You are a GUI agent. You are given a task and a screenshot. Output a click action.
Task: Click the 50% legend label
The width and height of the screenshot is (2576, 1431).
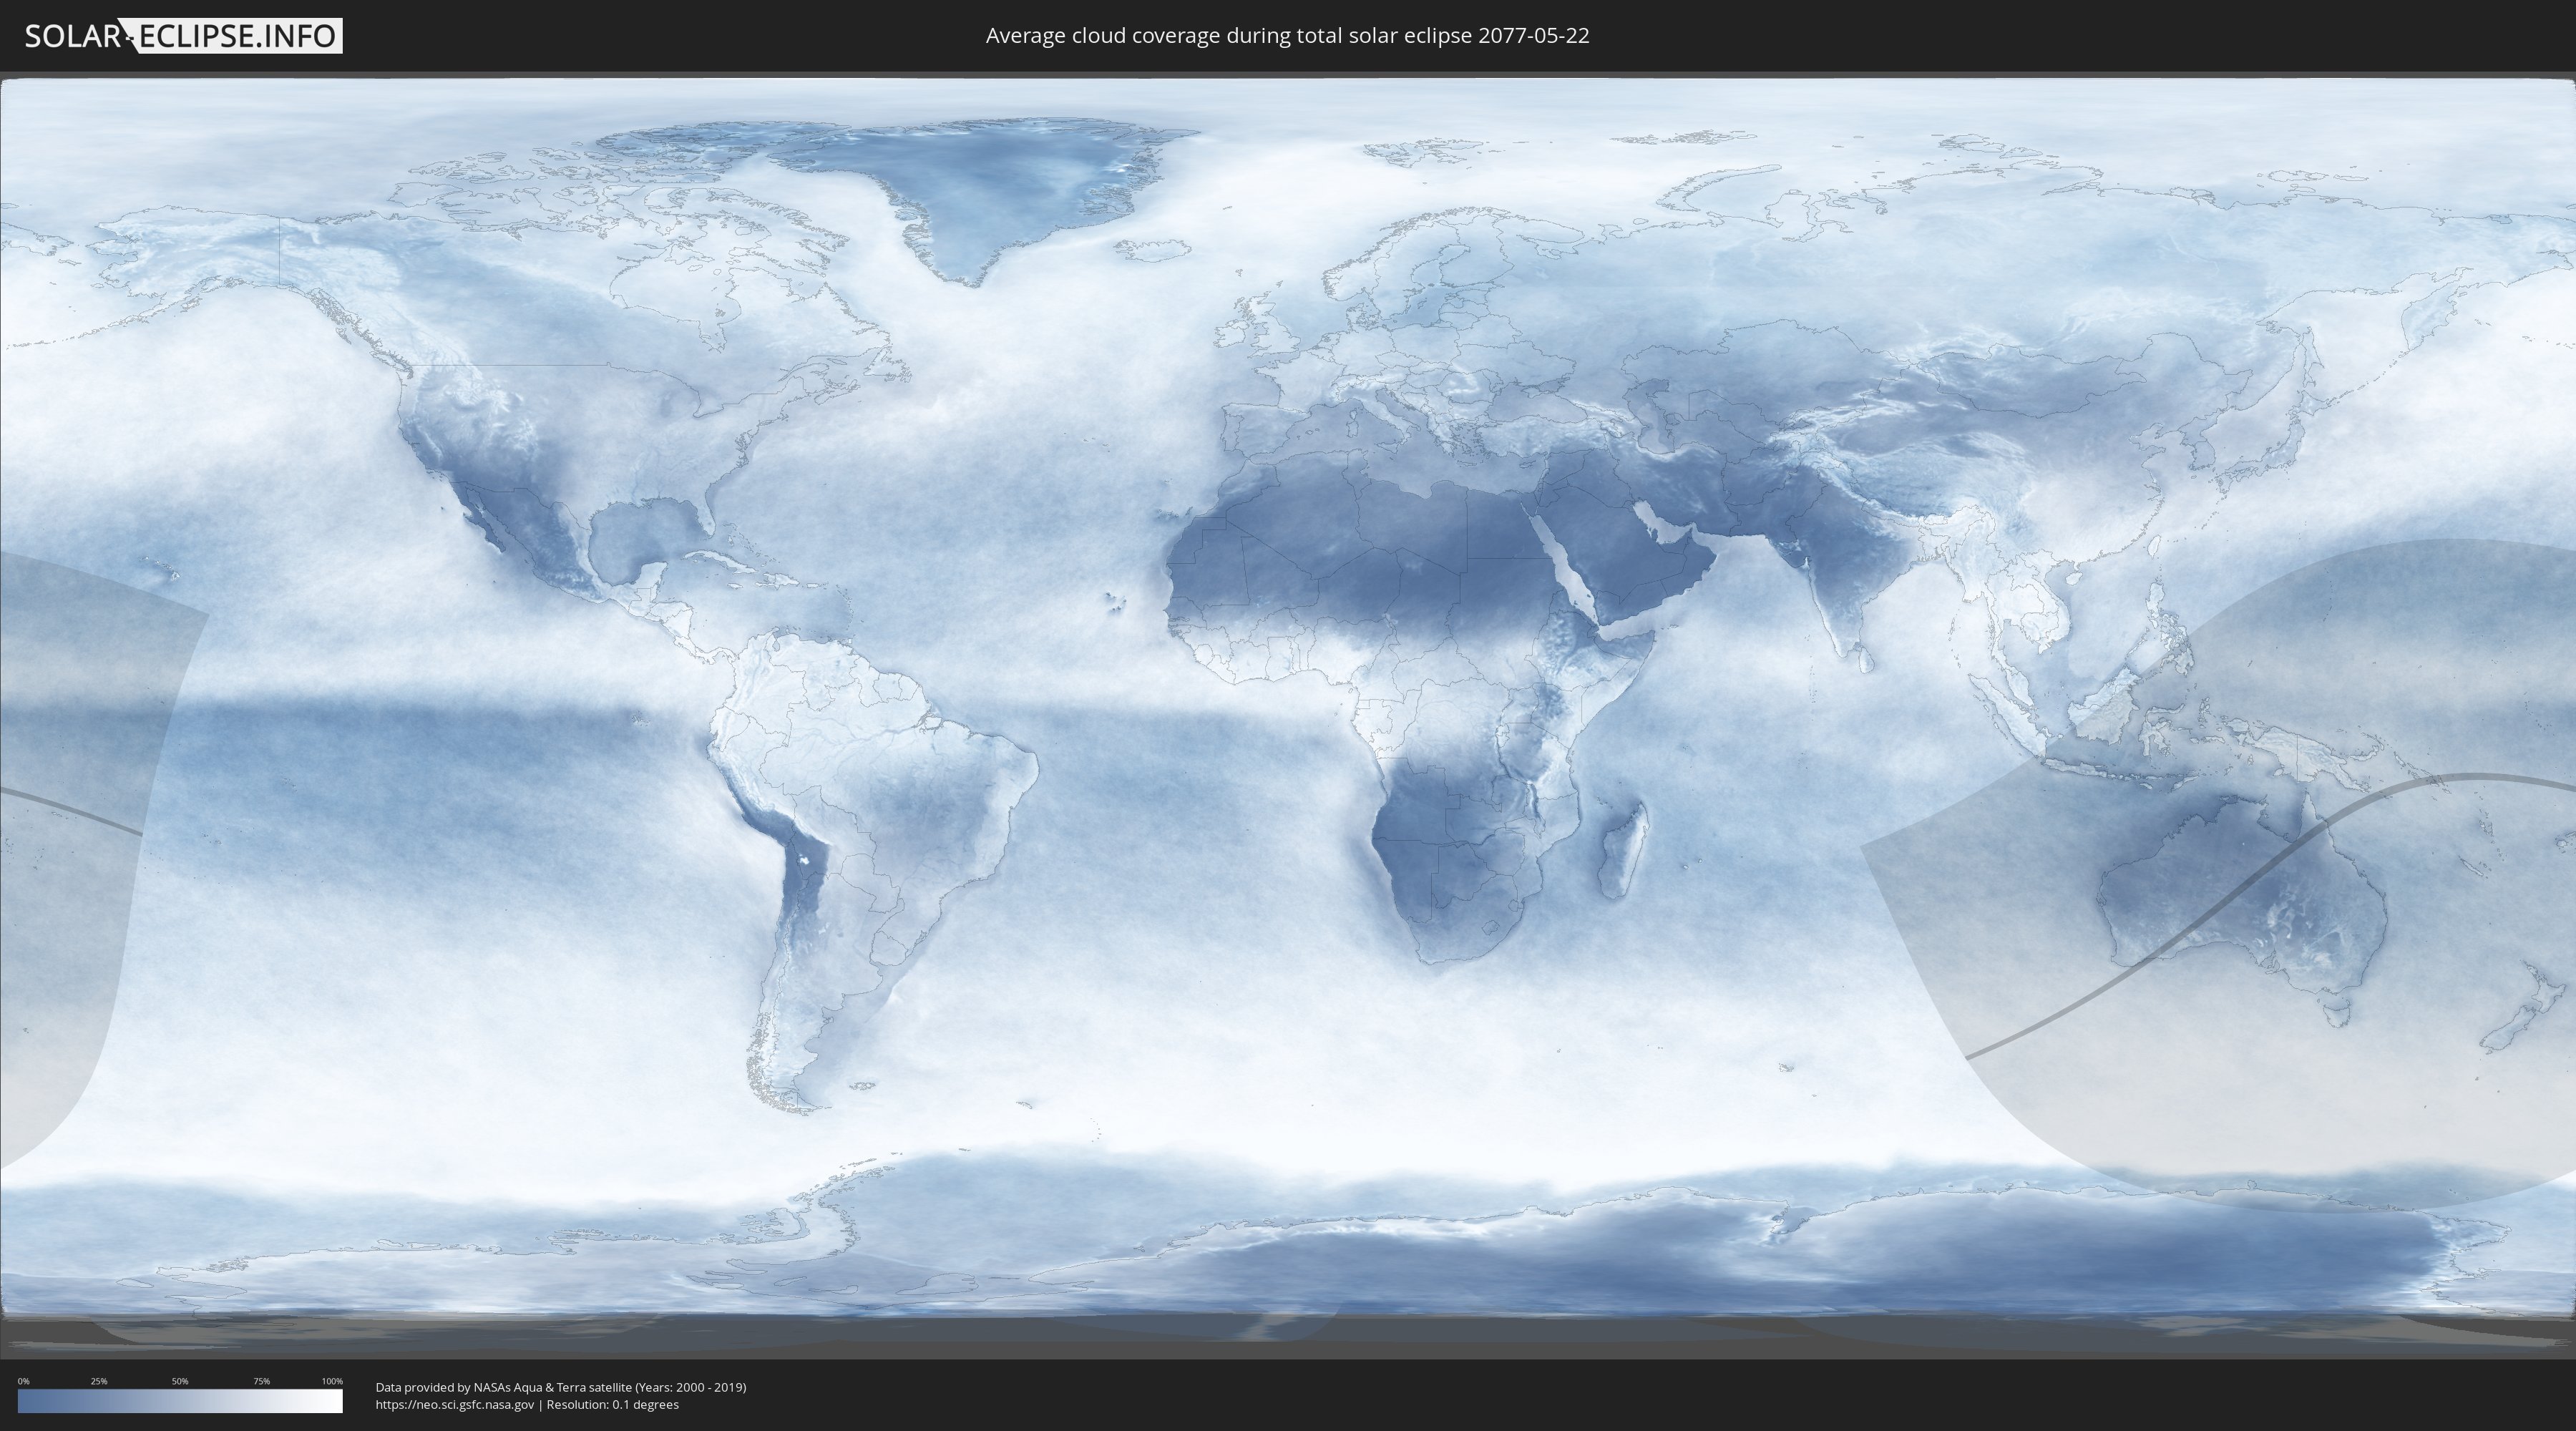180,1381
